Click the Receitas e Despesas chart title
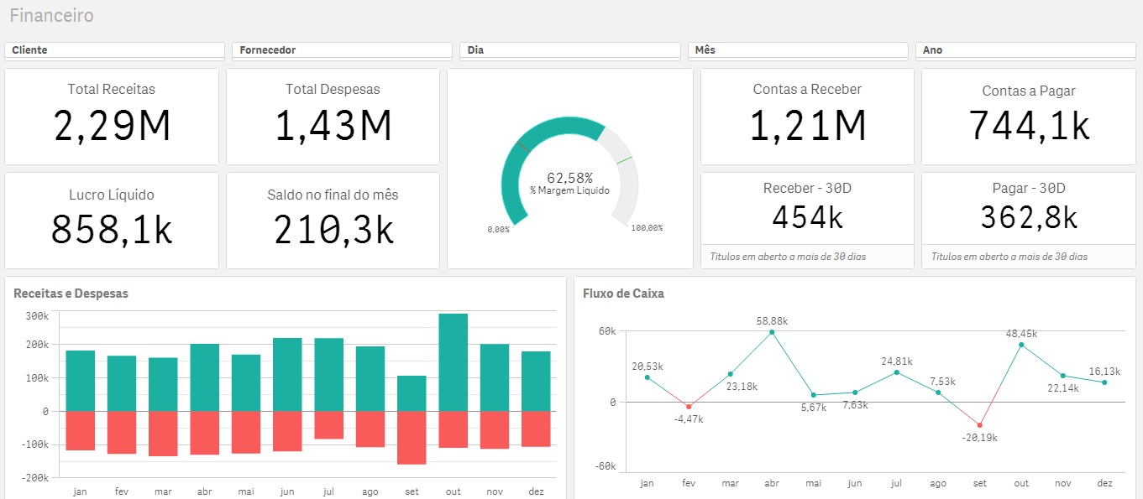Screen dimensions: 1143x499 71,294
